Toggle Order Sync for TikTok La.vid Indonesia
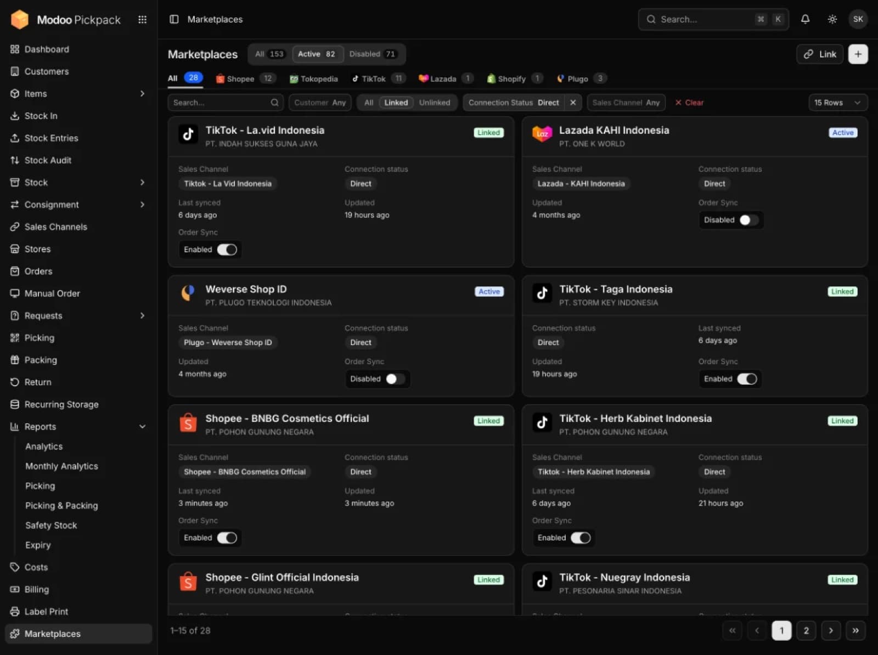This screenshot has height=655, width=878. [227, 250]
